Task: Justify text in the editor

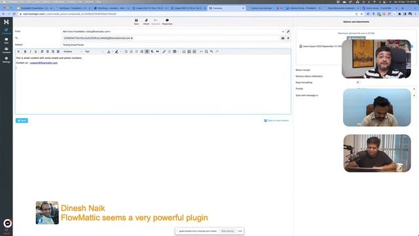Action: [58, 52]
